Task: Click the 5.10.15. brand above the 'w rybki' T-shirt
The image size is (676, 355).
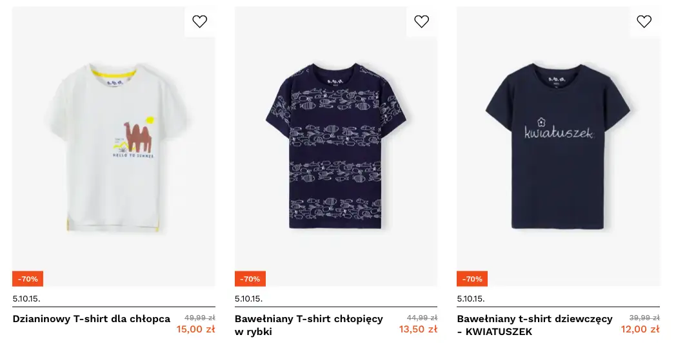Action: (249, 298)
